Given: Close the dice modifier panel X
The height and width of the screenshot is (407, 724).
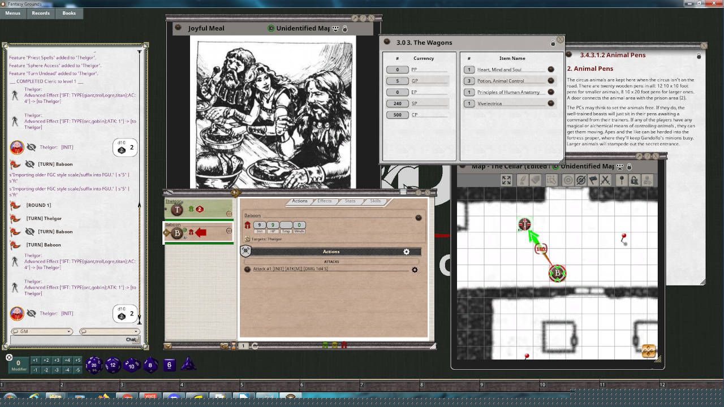Looking at the screenshot, I should pos(9,357).
